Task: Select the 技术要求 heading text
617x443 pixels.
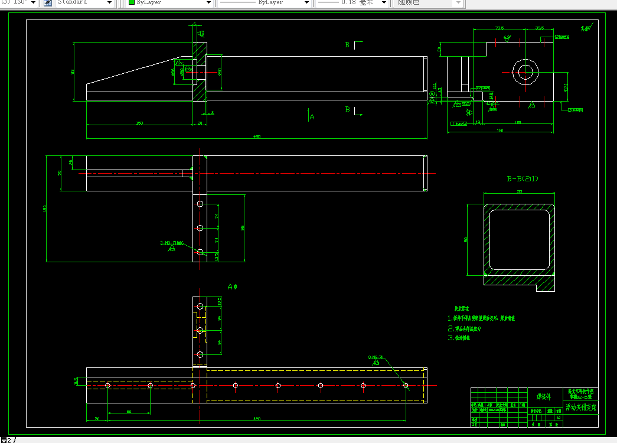Action: 462,309
